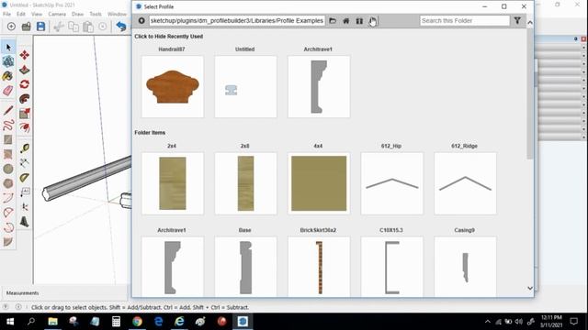588x330 pixels.
Task: Activate the pink Eraser tool
Action: coord(8,91)
